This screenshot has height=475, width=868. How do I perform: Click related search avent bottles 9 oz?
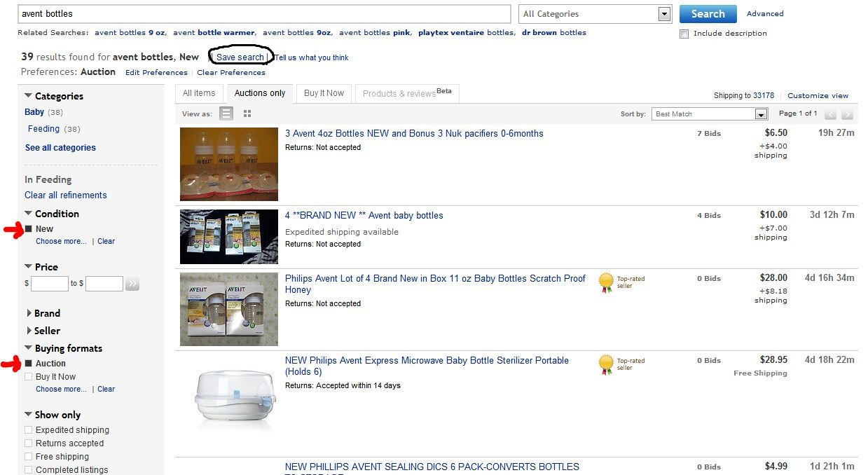[x=130, y=33]
